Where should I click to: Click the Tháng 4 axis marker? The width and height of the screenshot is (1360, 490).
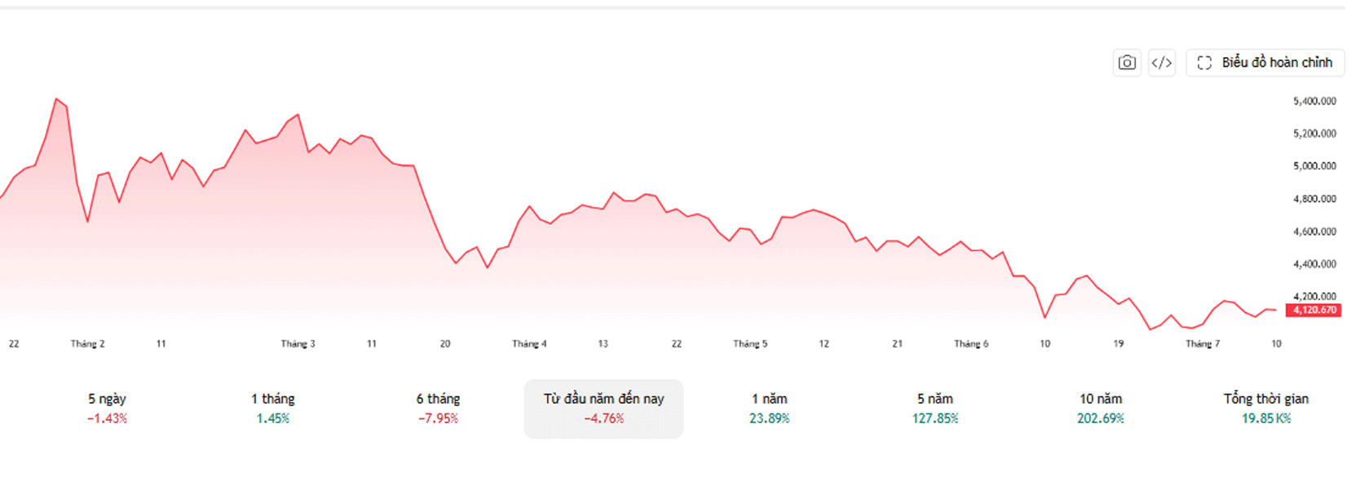[530, 344]
